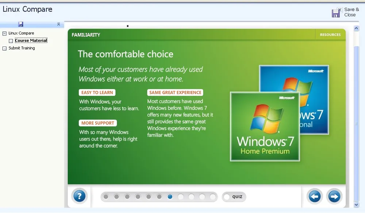Select the Course Material tree item
The width and height of the screenshot is (365, 213).
pos(31,41)
